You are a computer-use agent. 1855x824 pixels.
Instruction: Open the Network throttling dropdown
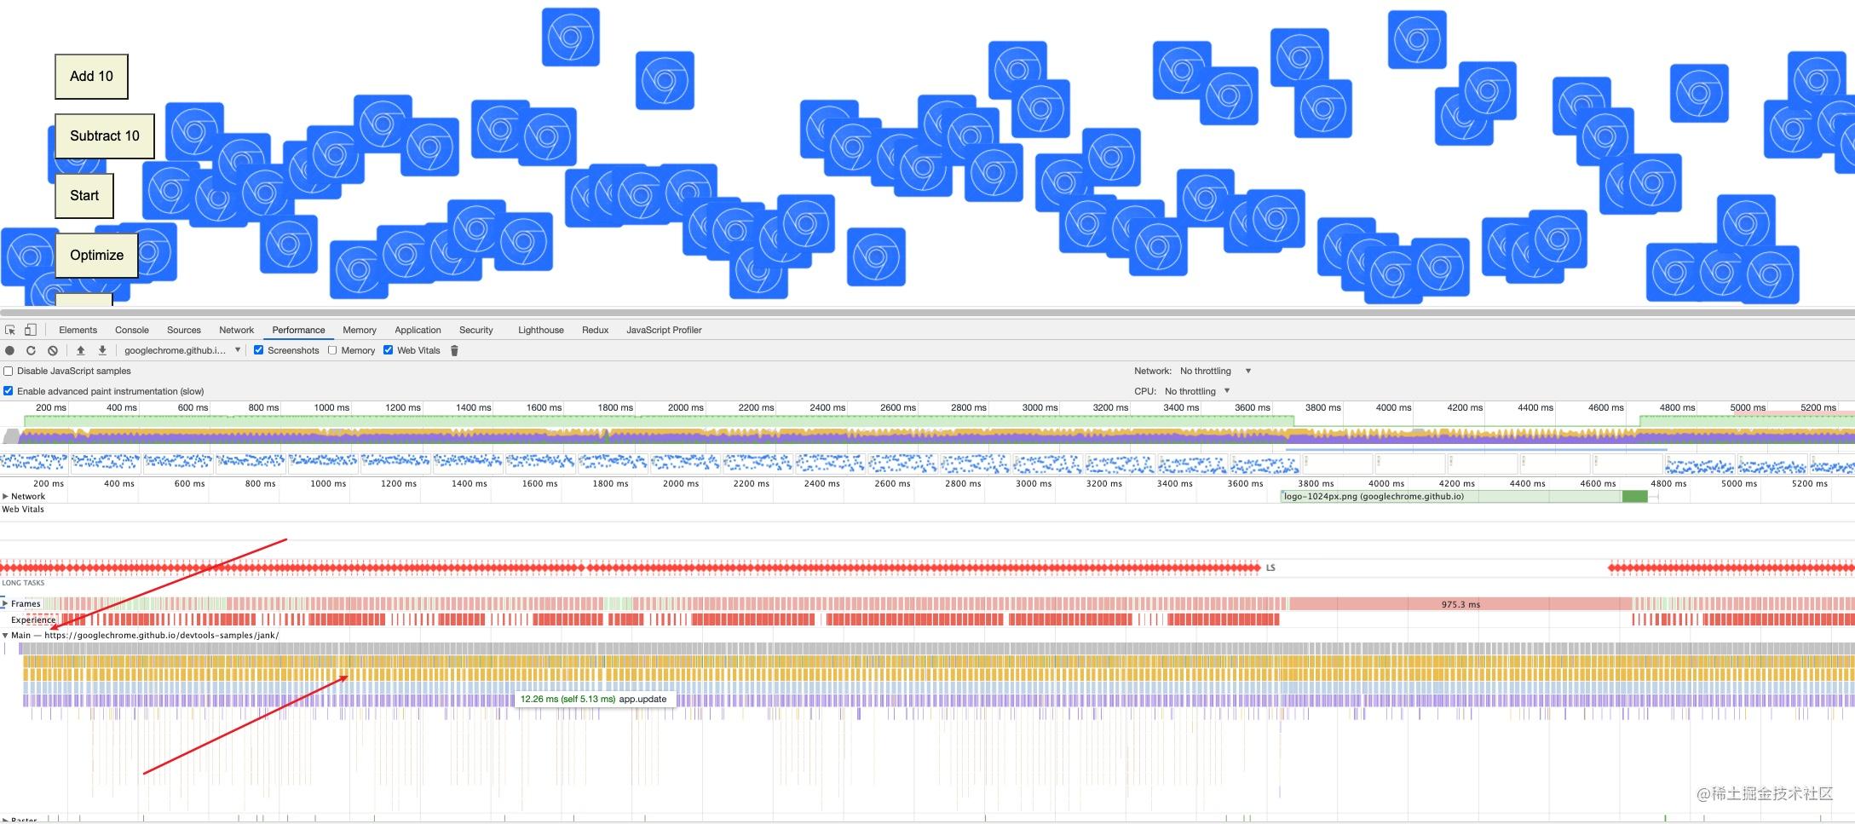(x=1215, y=371)
